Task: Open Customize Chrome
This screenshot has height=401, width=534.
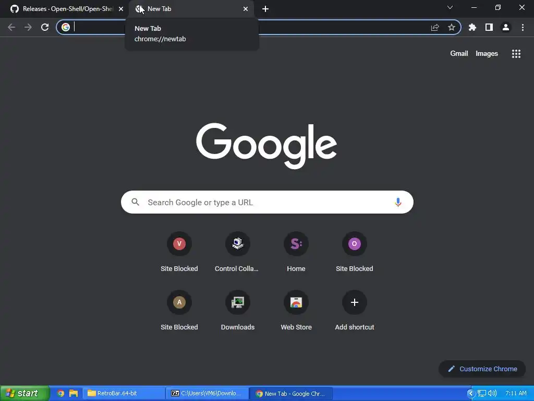Action: pos(482,369)
